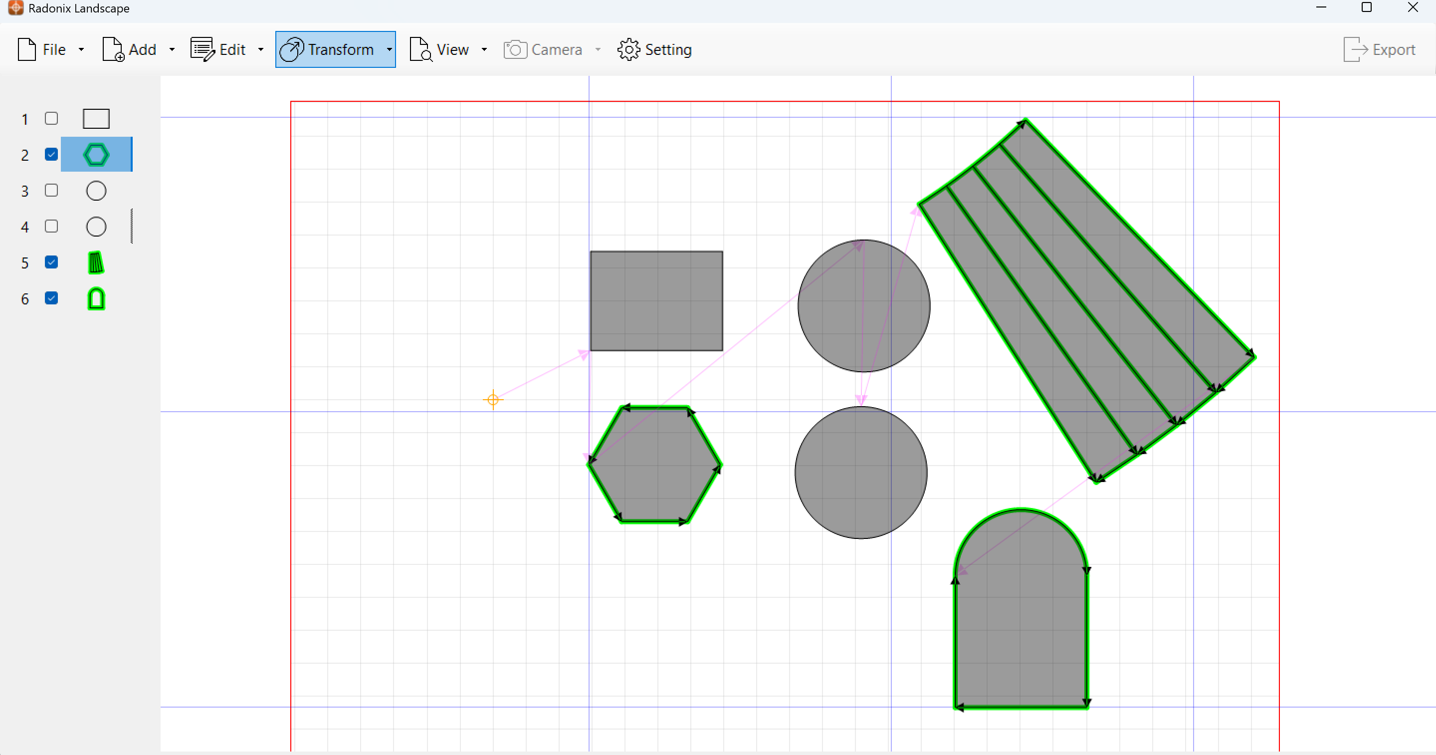
Task: Open the Add dropdown arrow
Action: tap(172, 49)
